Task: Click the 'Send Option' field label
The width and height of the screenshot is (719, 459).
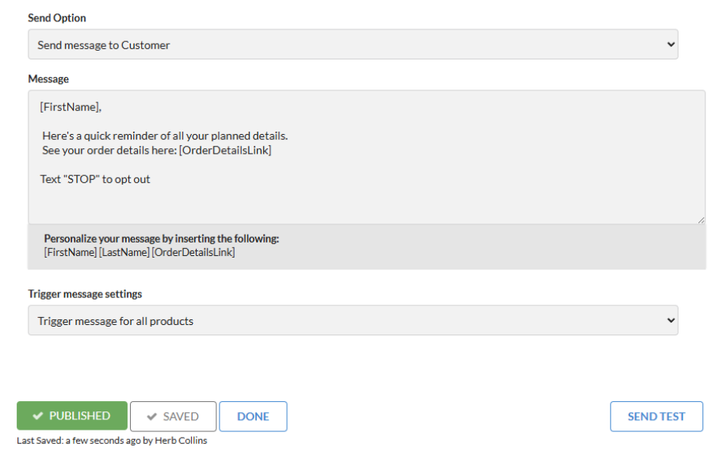Action: [57, 17]
